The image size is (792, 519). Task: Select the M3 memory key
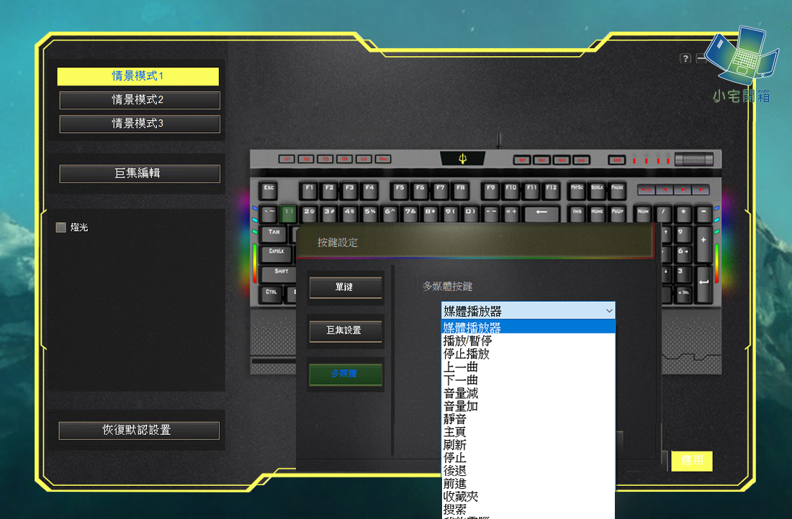(561, 160)
